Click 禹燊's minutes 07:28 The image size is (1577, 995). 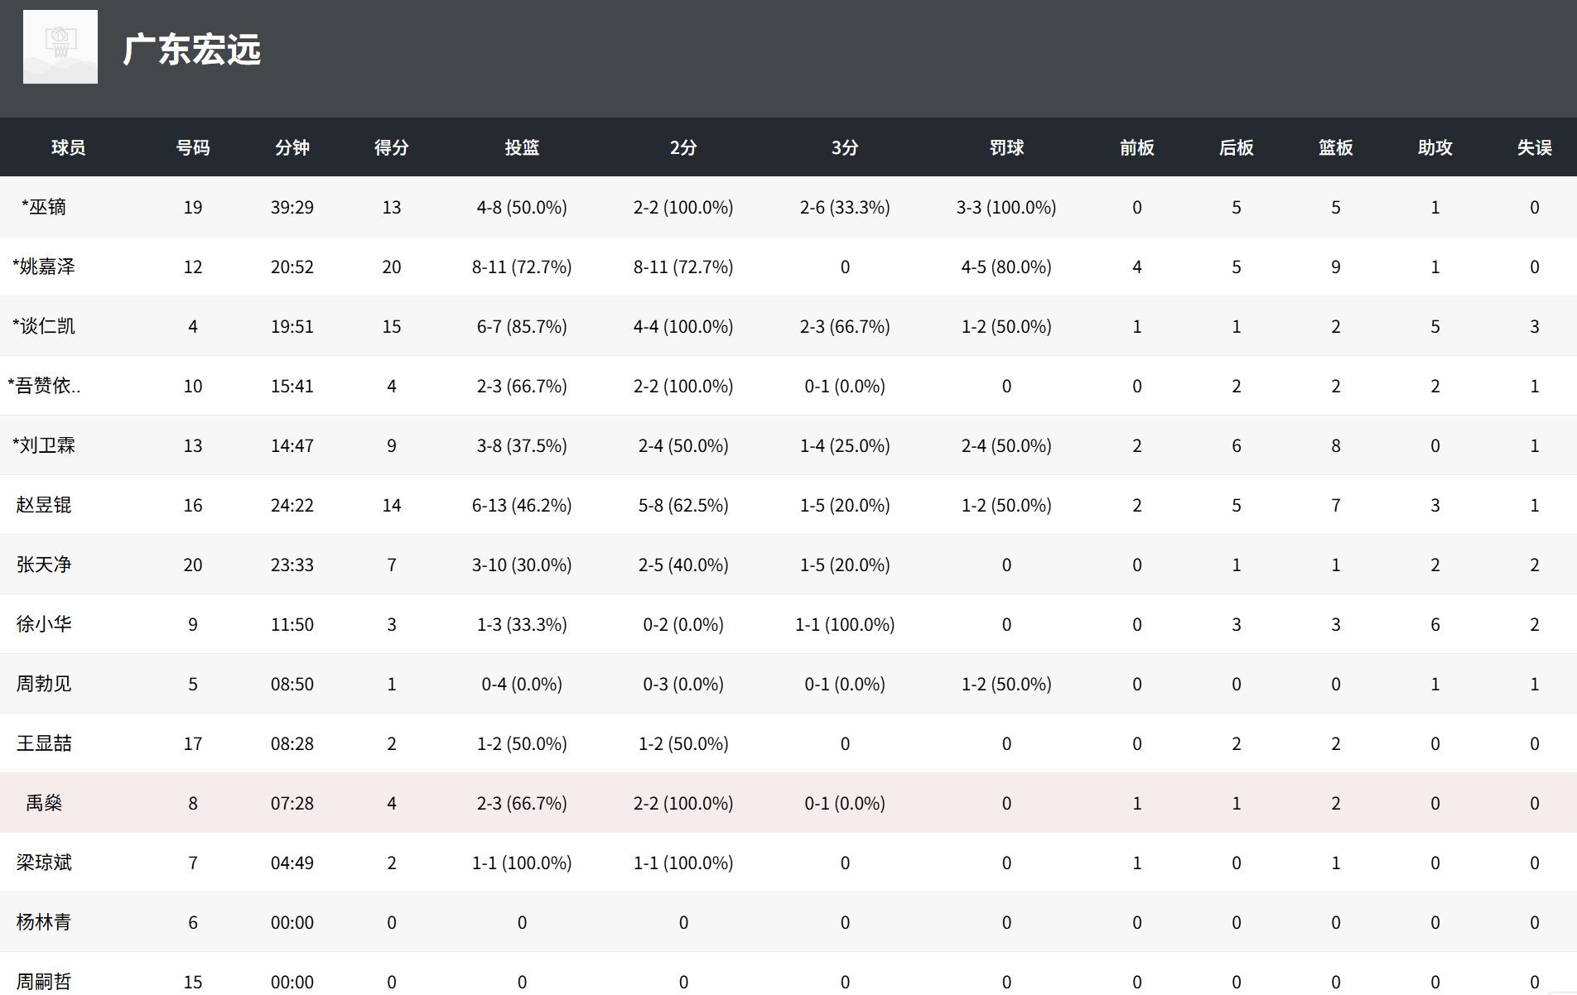click(x=292, y=803)
